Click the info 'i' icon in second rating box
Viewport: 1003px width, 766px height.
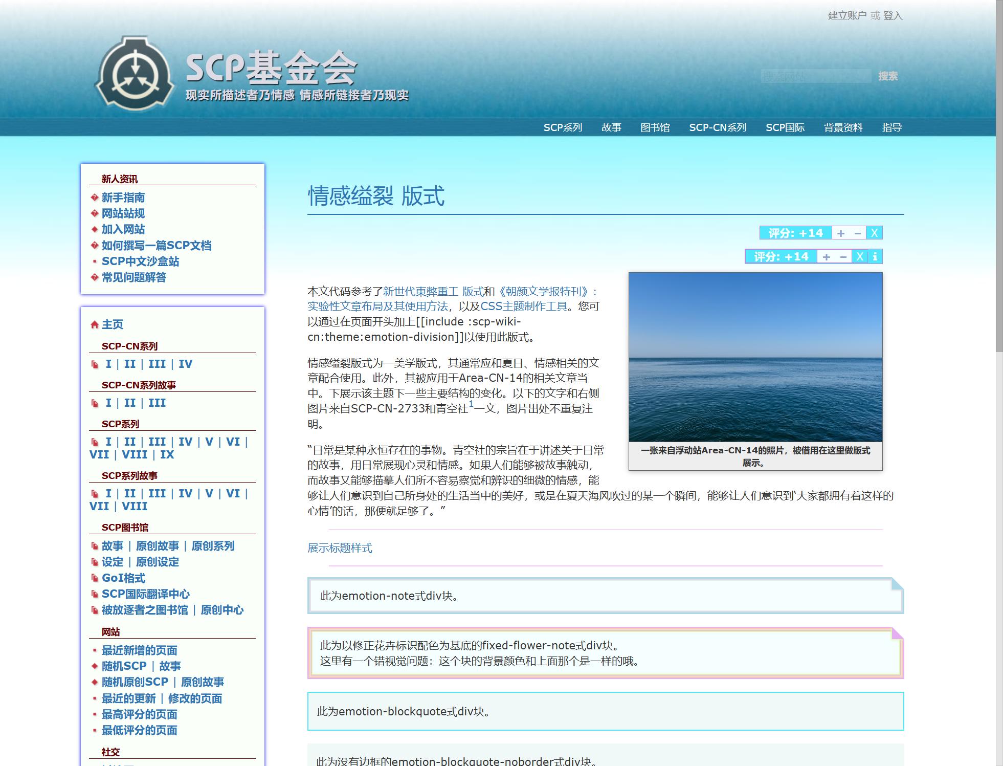pos(875,257)
